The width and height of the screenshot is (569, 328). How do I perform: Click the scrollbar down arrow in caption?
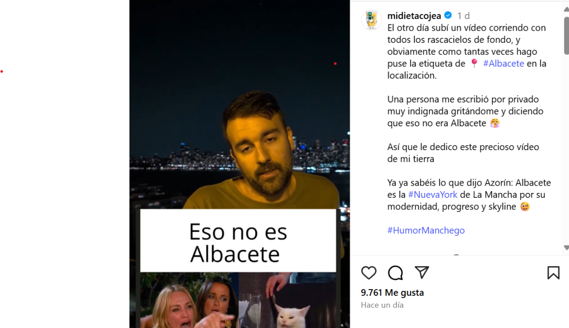(x=566, y=247)
